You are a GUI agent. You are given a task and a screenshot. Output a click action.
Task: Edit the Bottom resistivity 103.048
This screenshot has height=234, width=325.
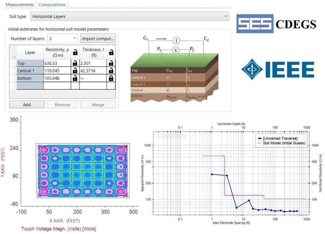[57, 78]
